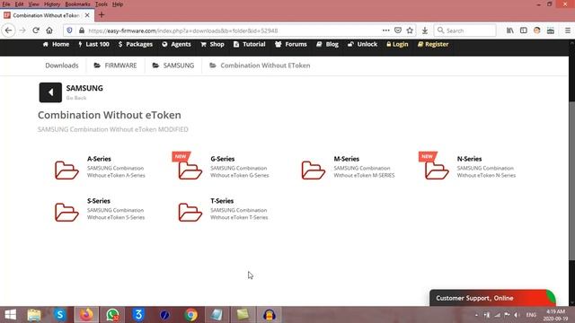The image size is (575, 323).
Task: Open Shop nav item
Action: click(x=212, y=44)
